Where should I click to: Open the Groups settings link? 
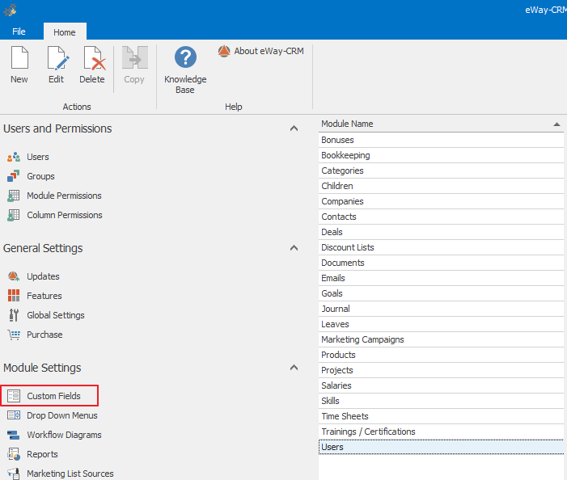41,176
